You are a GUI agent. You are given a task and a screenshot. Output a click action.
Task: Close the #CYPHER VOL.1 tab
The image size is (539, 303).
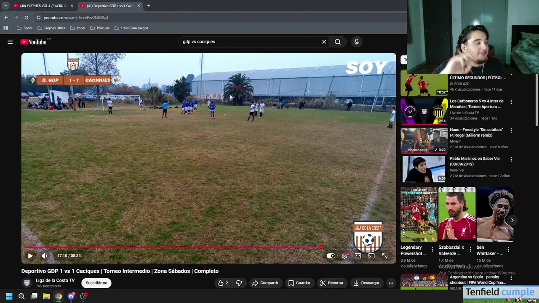click(72, 5)
